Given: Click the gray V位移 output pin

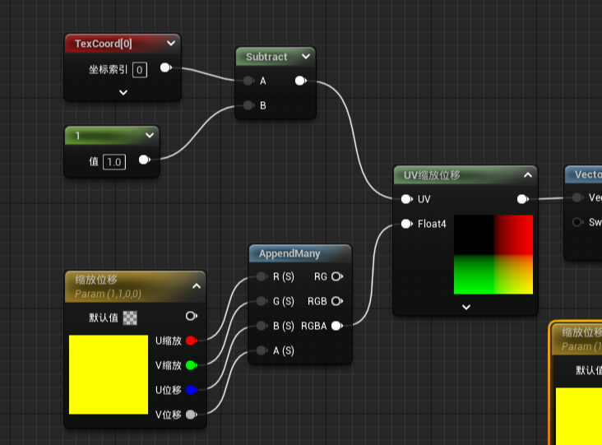Looking at the screenshot, I should point(191,415).
